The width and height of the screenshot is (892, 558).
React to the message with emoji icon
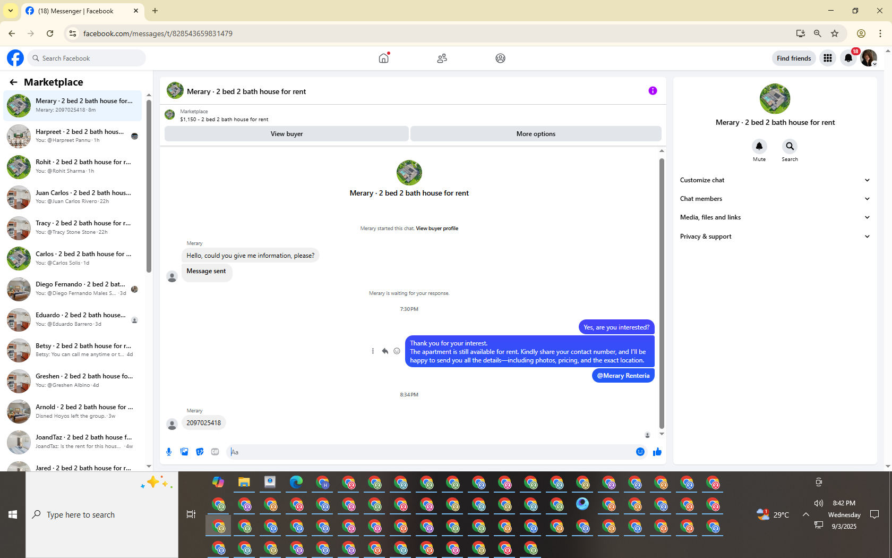(397, 351)
